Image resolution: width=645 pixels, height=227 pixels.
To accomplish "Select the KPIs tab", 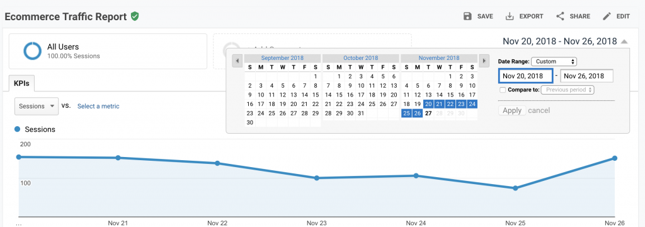I will point(21,83).
